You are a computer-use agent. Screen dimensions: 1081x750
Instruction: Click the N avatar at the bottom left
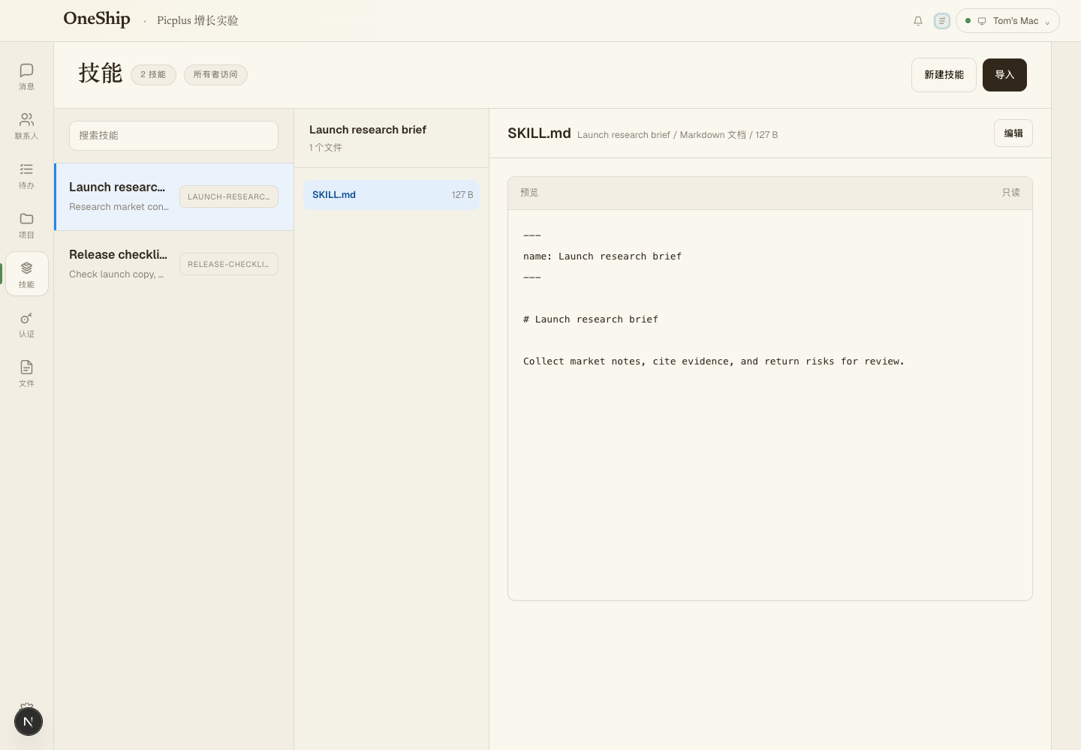point(29,721)
